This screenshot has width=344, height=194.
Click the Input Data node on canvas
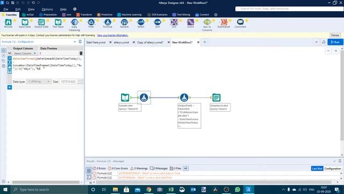pos(125,98)
